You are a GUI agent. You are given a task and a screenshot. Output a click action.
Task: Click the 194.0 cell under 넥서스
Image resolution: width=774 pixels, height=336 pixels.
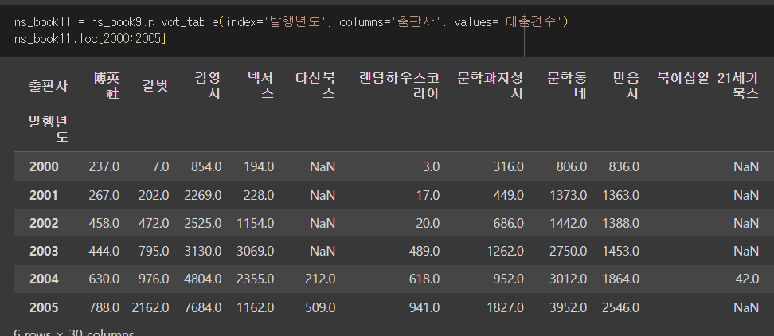click(259, 166)
